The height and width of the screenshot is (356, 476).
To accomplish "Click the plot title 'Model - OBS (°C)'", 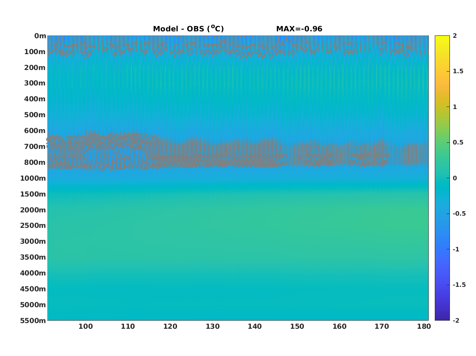I will [x=188, y=29].
